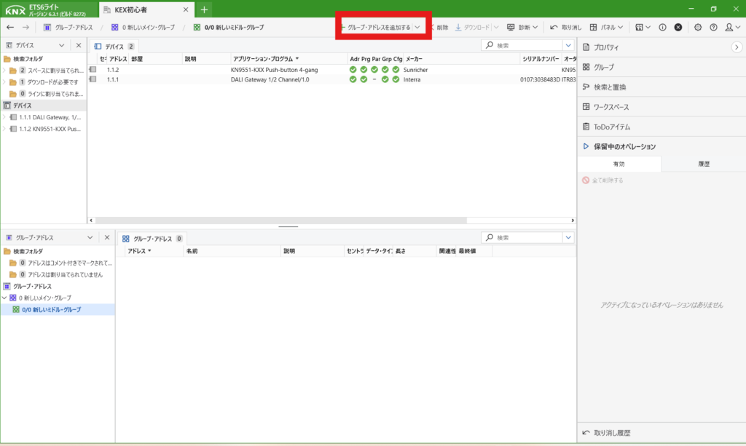Click the settings gear icon
The width and height of the screenshot is (746, 446).
tap(697, 27)
